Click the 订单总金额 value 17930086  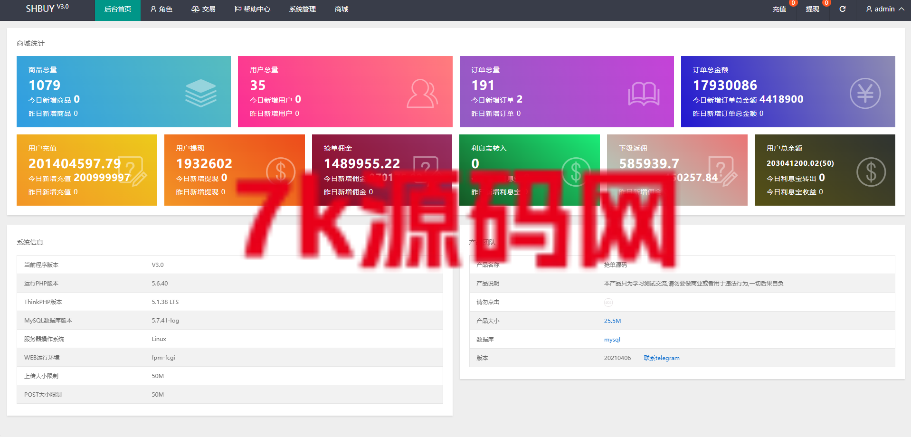(725, 85)
